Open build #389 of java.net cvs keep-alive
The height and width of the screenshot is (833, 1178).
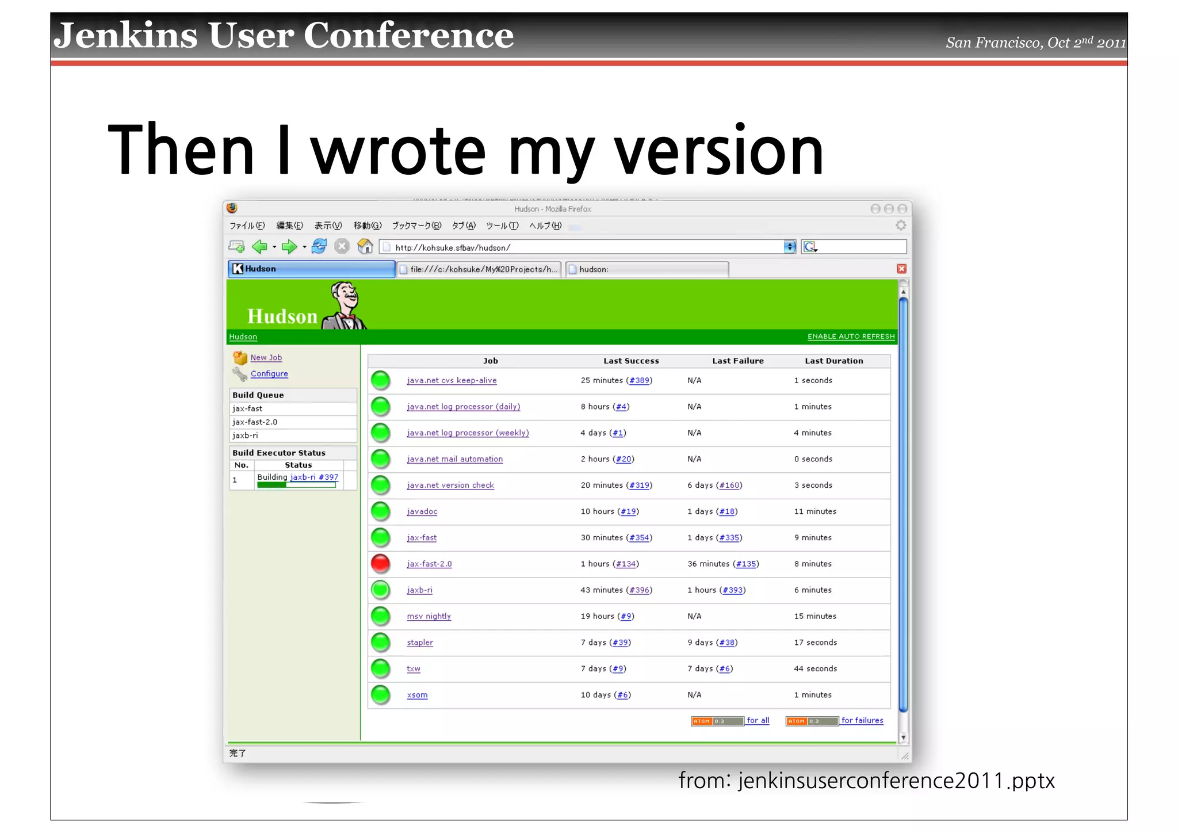tap(639, 380)
